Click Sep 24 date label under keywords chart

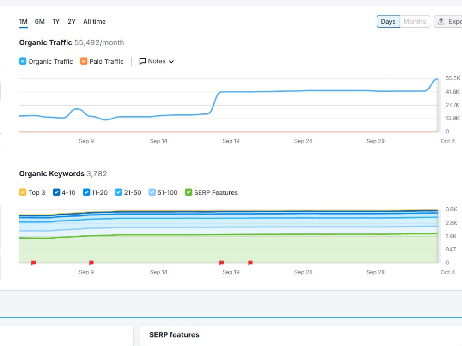point(303,272)
